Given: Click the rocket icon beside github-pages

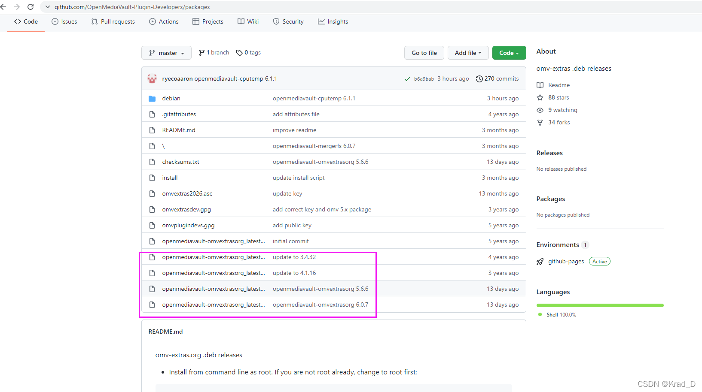Looking at the screenshot, I should 540,262.
